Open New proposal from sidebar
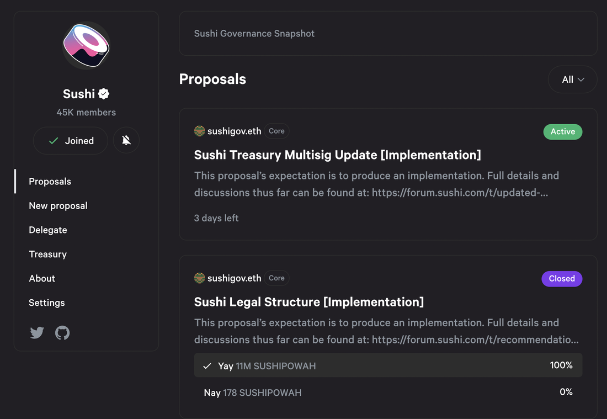 point(58,206)
